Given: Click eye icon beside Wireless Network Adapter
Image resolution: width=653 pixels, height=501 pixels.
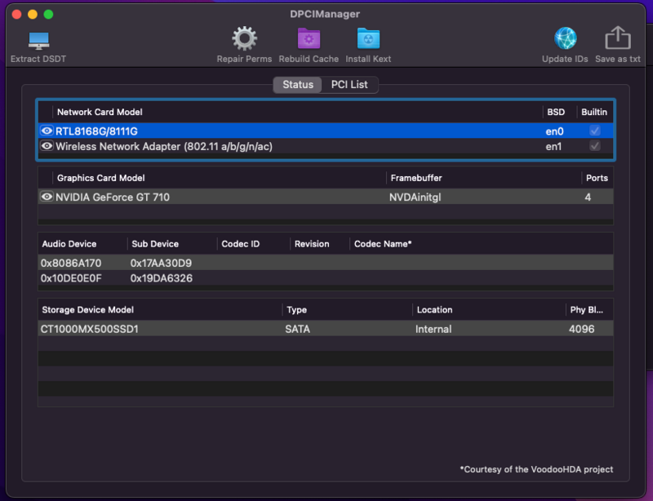Looking at the screenshot, I should pos(47,146).
